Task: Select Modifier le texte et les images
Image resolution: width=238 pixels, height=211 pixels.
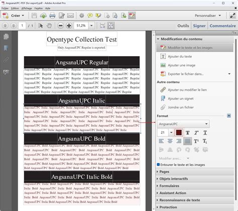Action: (x=195, y=48)
